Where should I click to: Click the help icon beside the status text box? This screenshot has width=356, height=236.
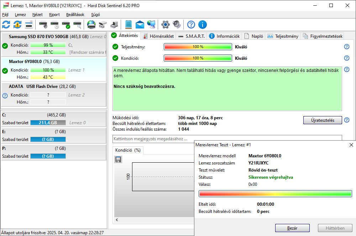click(347, 69)
